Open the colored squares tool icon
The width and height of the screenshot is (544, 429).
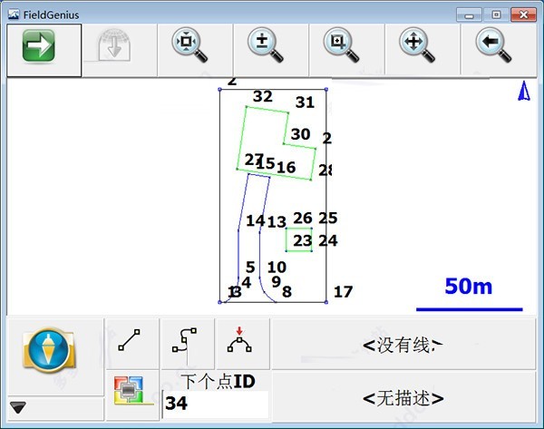pyautogui.click(x=129, y=390)
